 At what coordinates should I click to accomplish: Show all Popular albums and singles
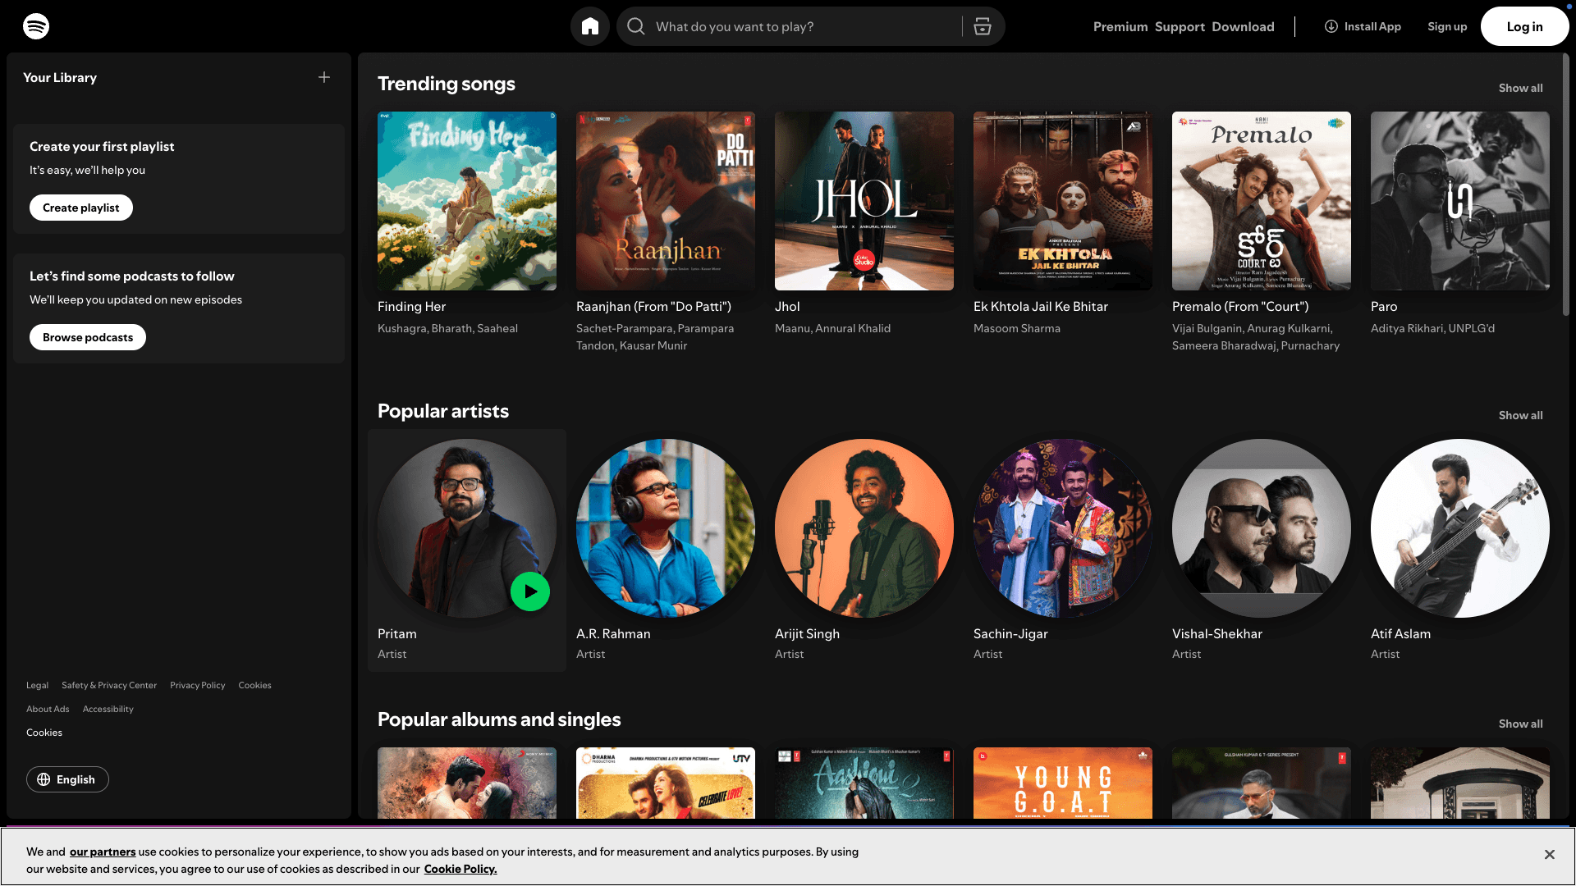(1520, 724)
